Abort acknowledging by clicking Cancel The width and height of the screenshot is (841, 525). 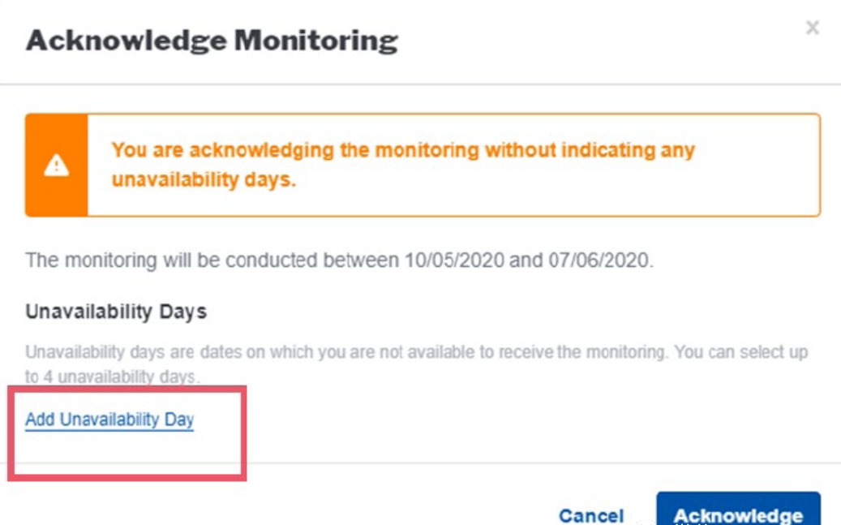[x=591, y=515]
